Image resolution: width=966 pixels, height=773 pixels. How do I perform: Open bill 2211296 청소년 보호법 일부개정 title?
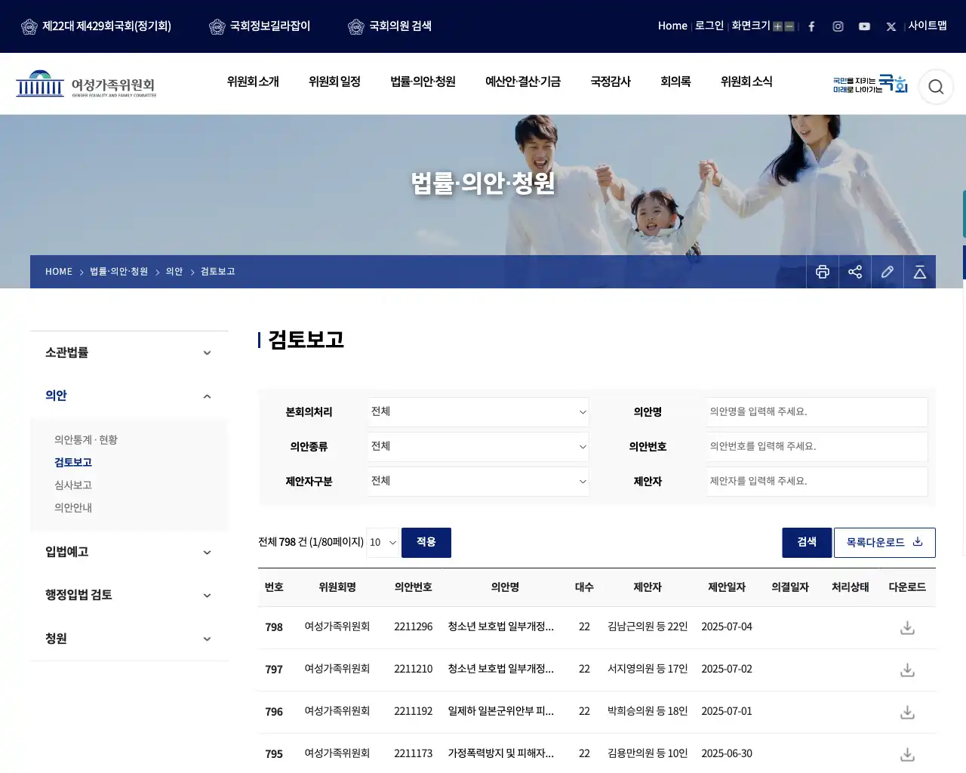[x=501, y=627]
